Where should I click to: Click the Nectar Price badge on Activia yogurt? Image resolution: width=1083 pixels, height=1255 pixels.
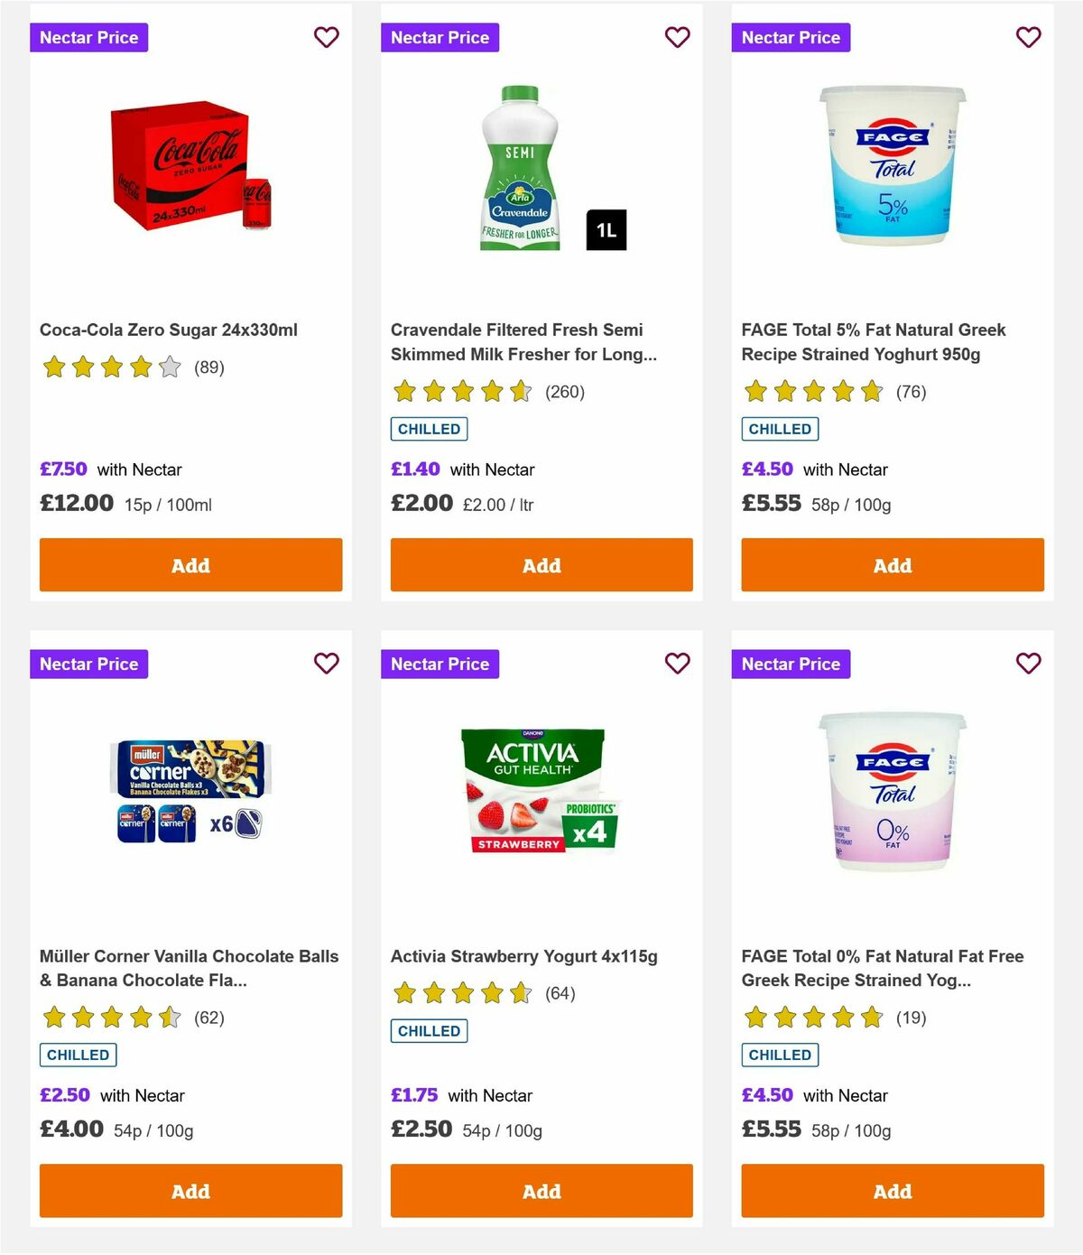440,664
